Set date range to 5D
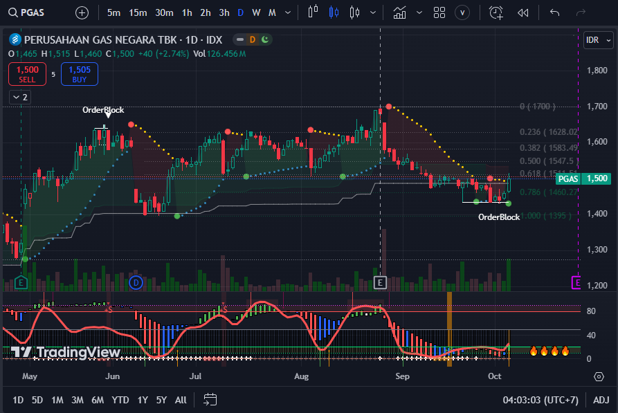Image resolution: width=618 pixels, height=413 pixels. tap(37, 400)
